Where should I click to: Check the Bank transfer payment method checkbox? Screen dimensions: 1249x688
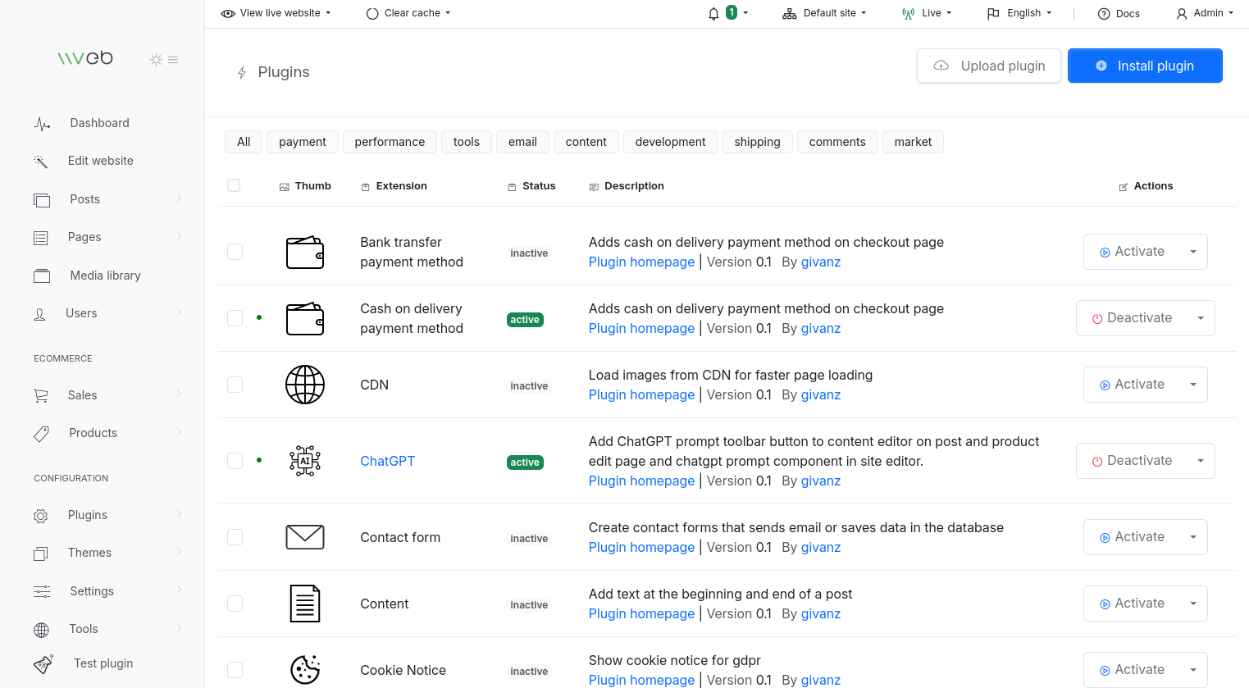(x=235, y=252)
